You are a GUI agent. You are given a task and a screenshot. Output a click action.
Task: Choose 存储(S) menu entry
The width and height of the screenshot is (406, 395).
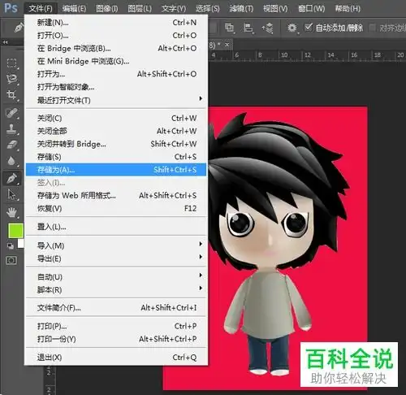(116, 157)
